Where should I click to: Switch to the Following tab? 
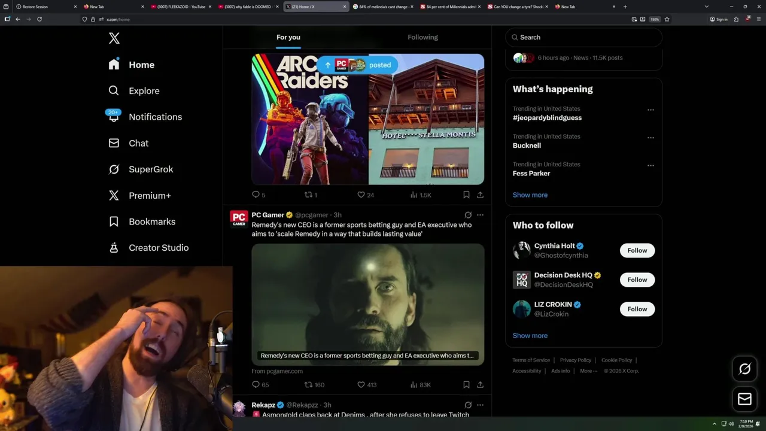tap(422, 37)
